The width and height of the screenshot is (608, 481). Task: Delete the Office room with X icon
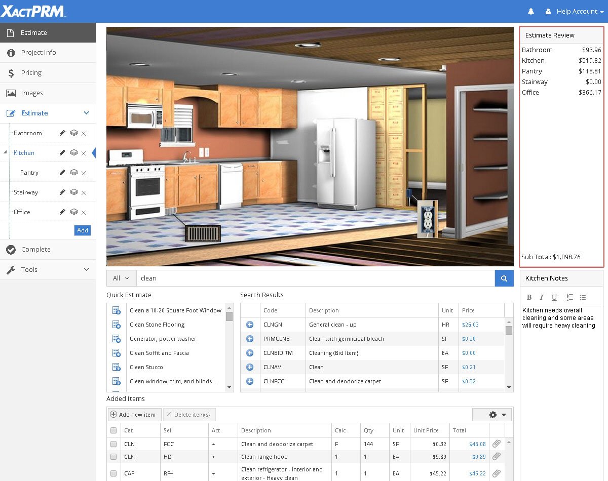point(84,213)
